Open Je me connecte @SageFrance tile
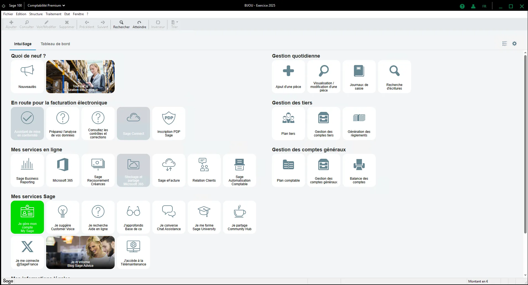Image resolution: width=528 pixels, height=285 pixels. [x=27, y=252]
